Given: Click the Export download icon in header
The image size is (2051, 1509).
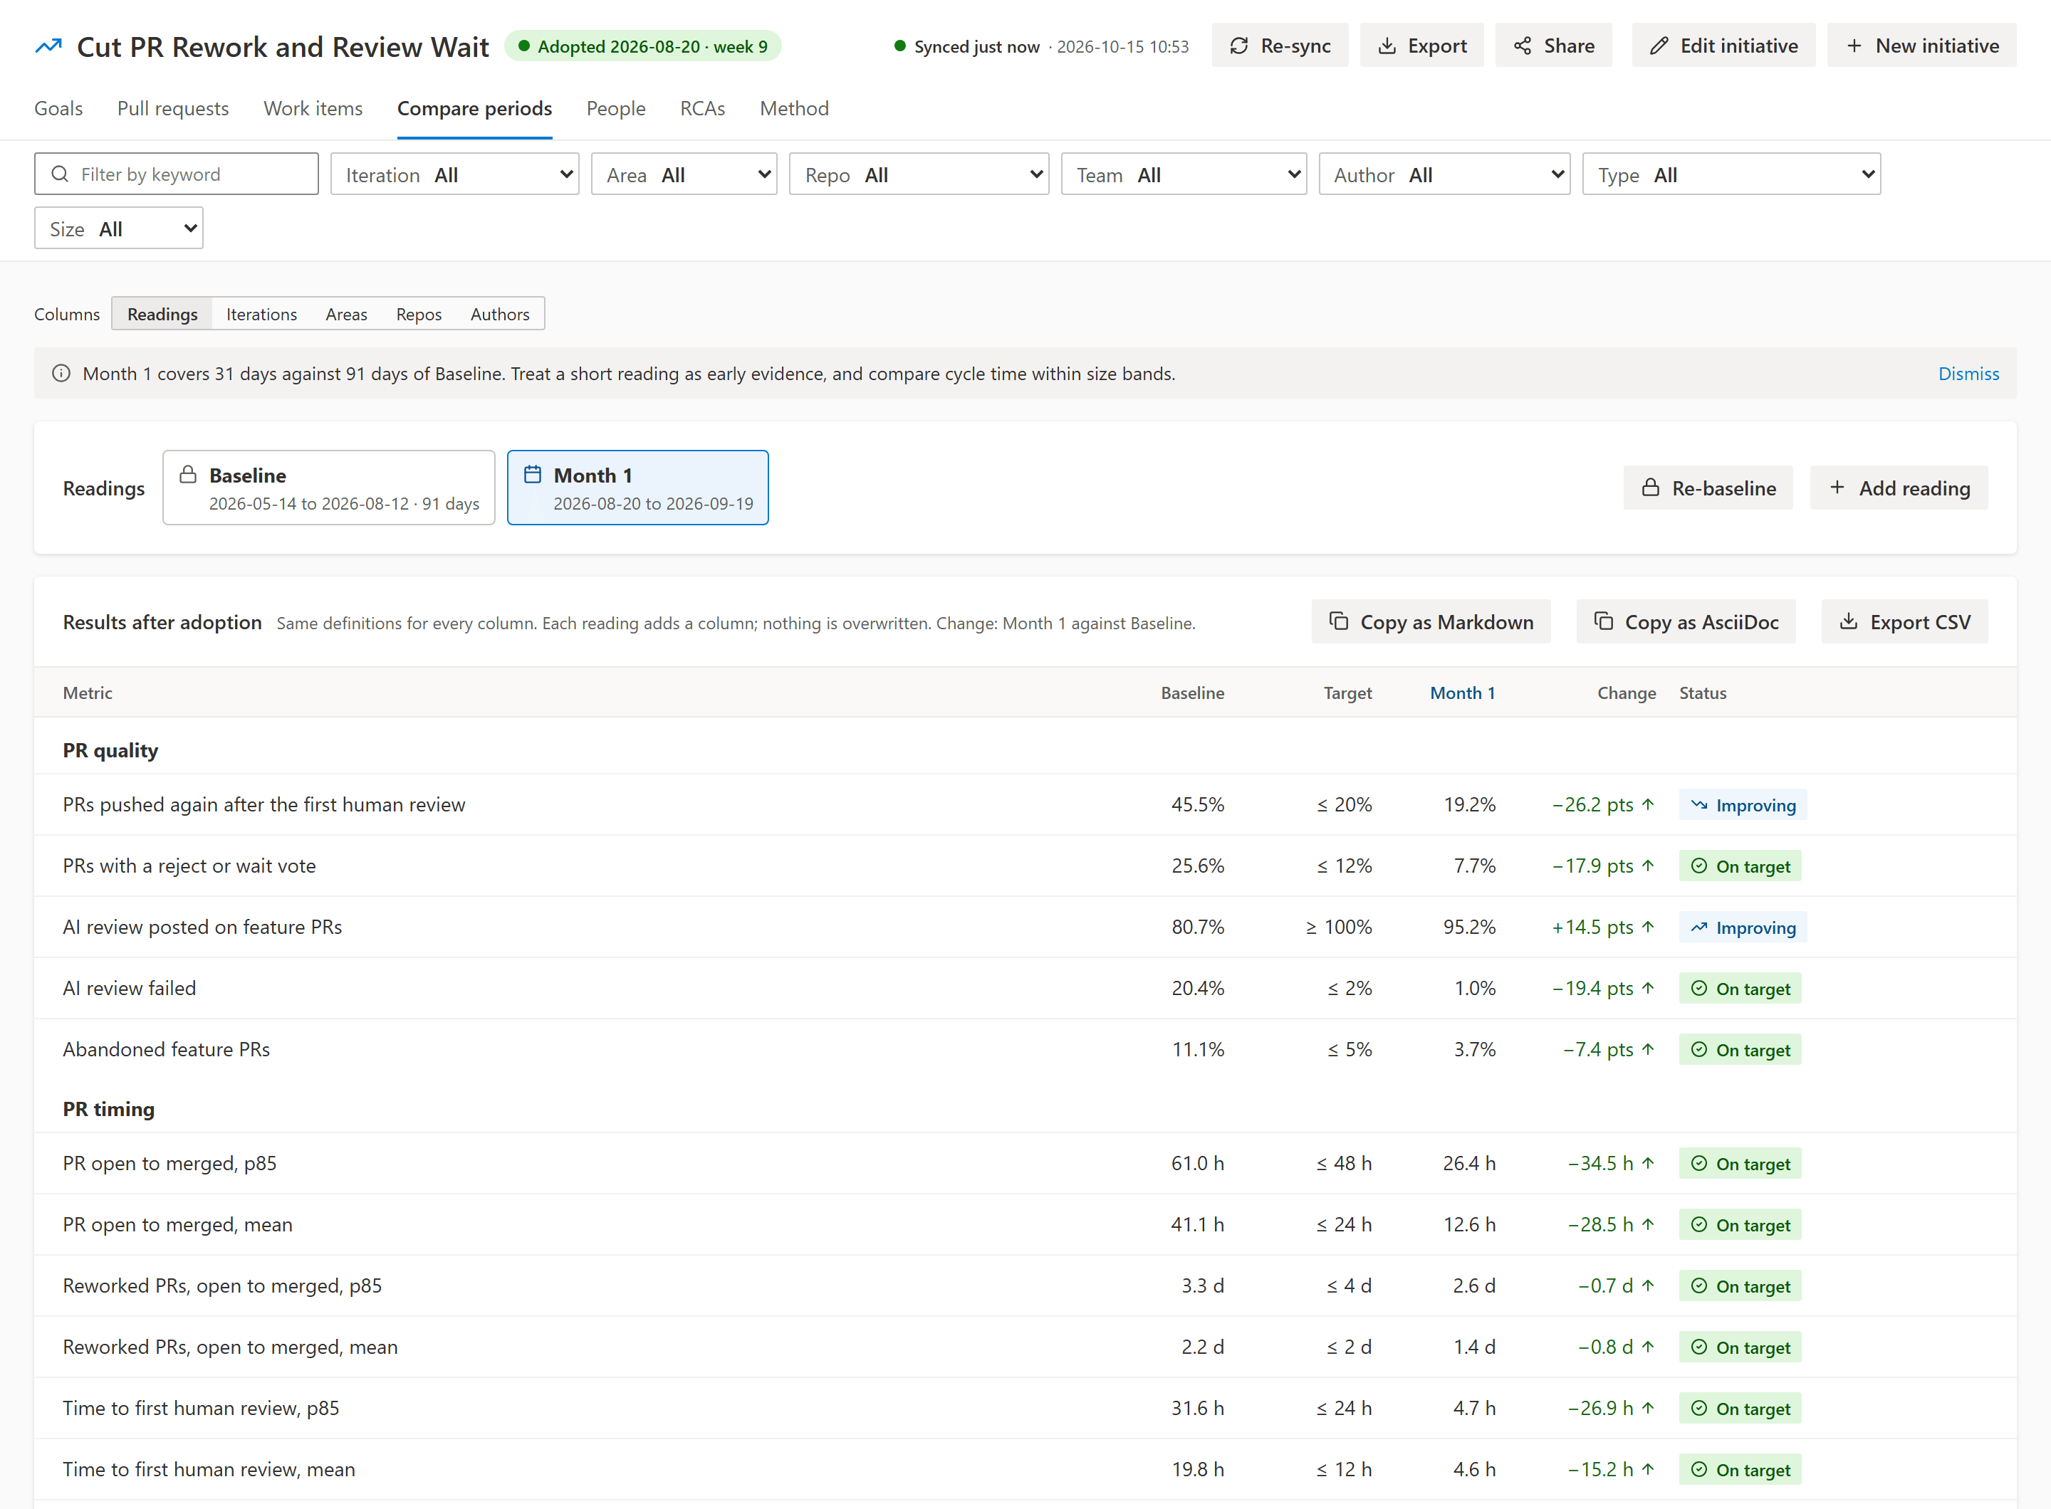Looking at the screenshot, I should 1387,46.
